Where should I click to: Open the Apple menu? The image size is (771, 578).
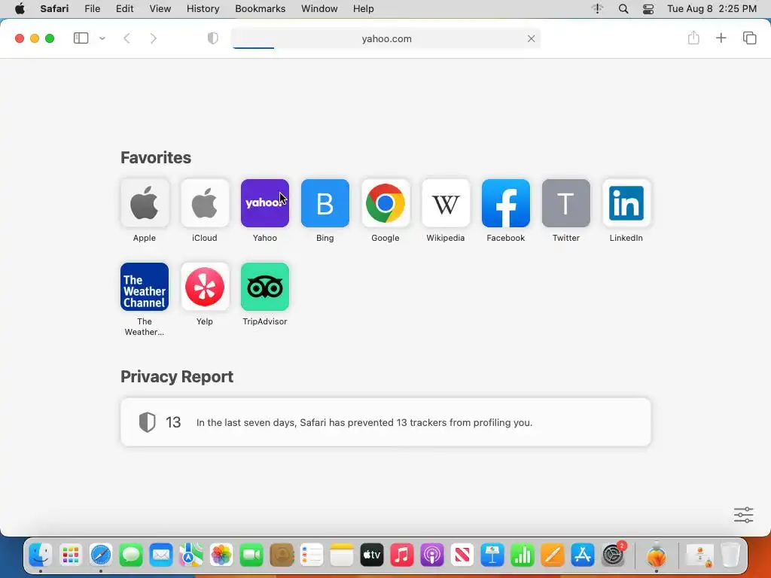pyautogui.click(x=20, y=9)
